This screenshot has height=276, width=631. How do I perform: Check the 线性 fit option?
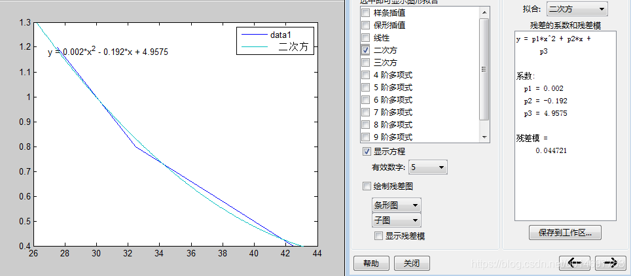(x=366, y=38)
